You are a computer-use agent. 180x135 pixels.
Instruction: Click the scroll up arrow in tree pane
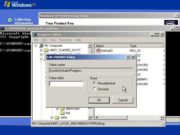pos(90,46)
